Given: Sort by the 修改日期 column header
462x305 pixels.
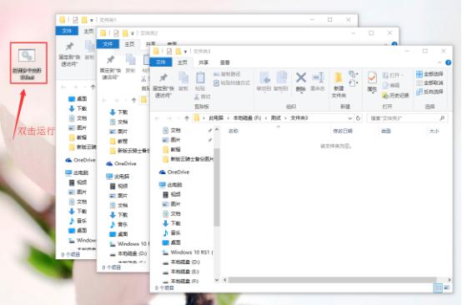Looking at the screenshot, I should point(343,131).
